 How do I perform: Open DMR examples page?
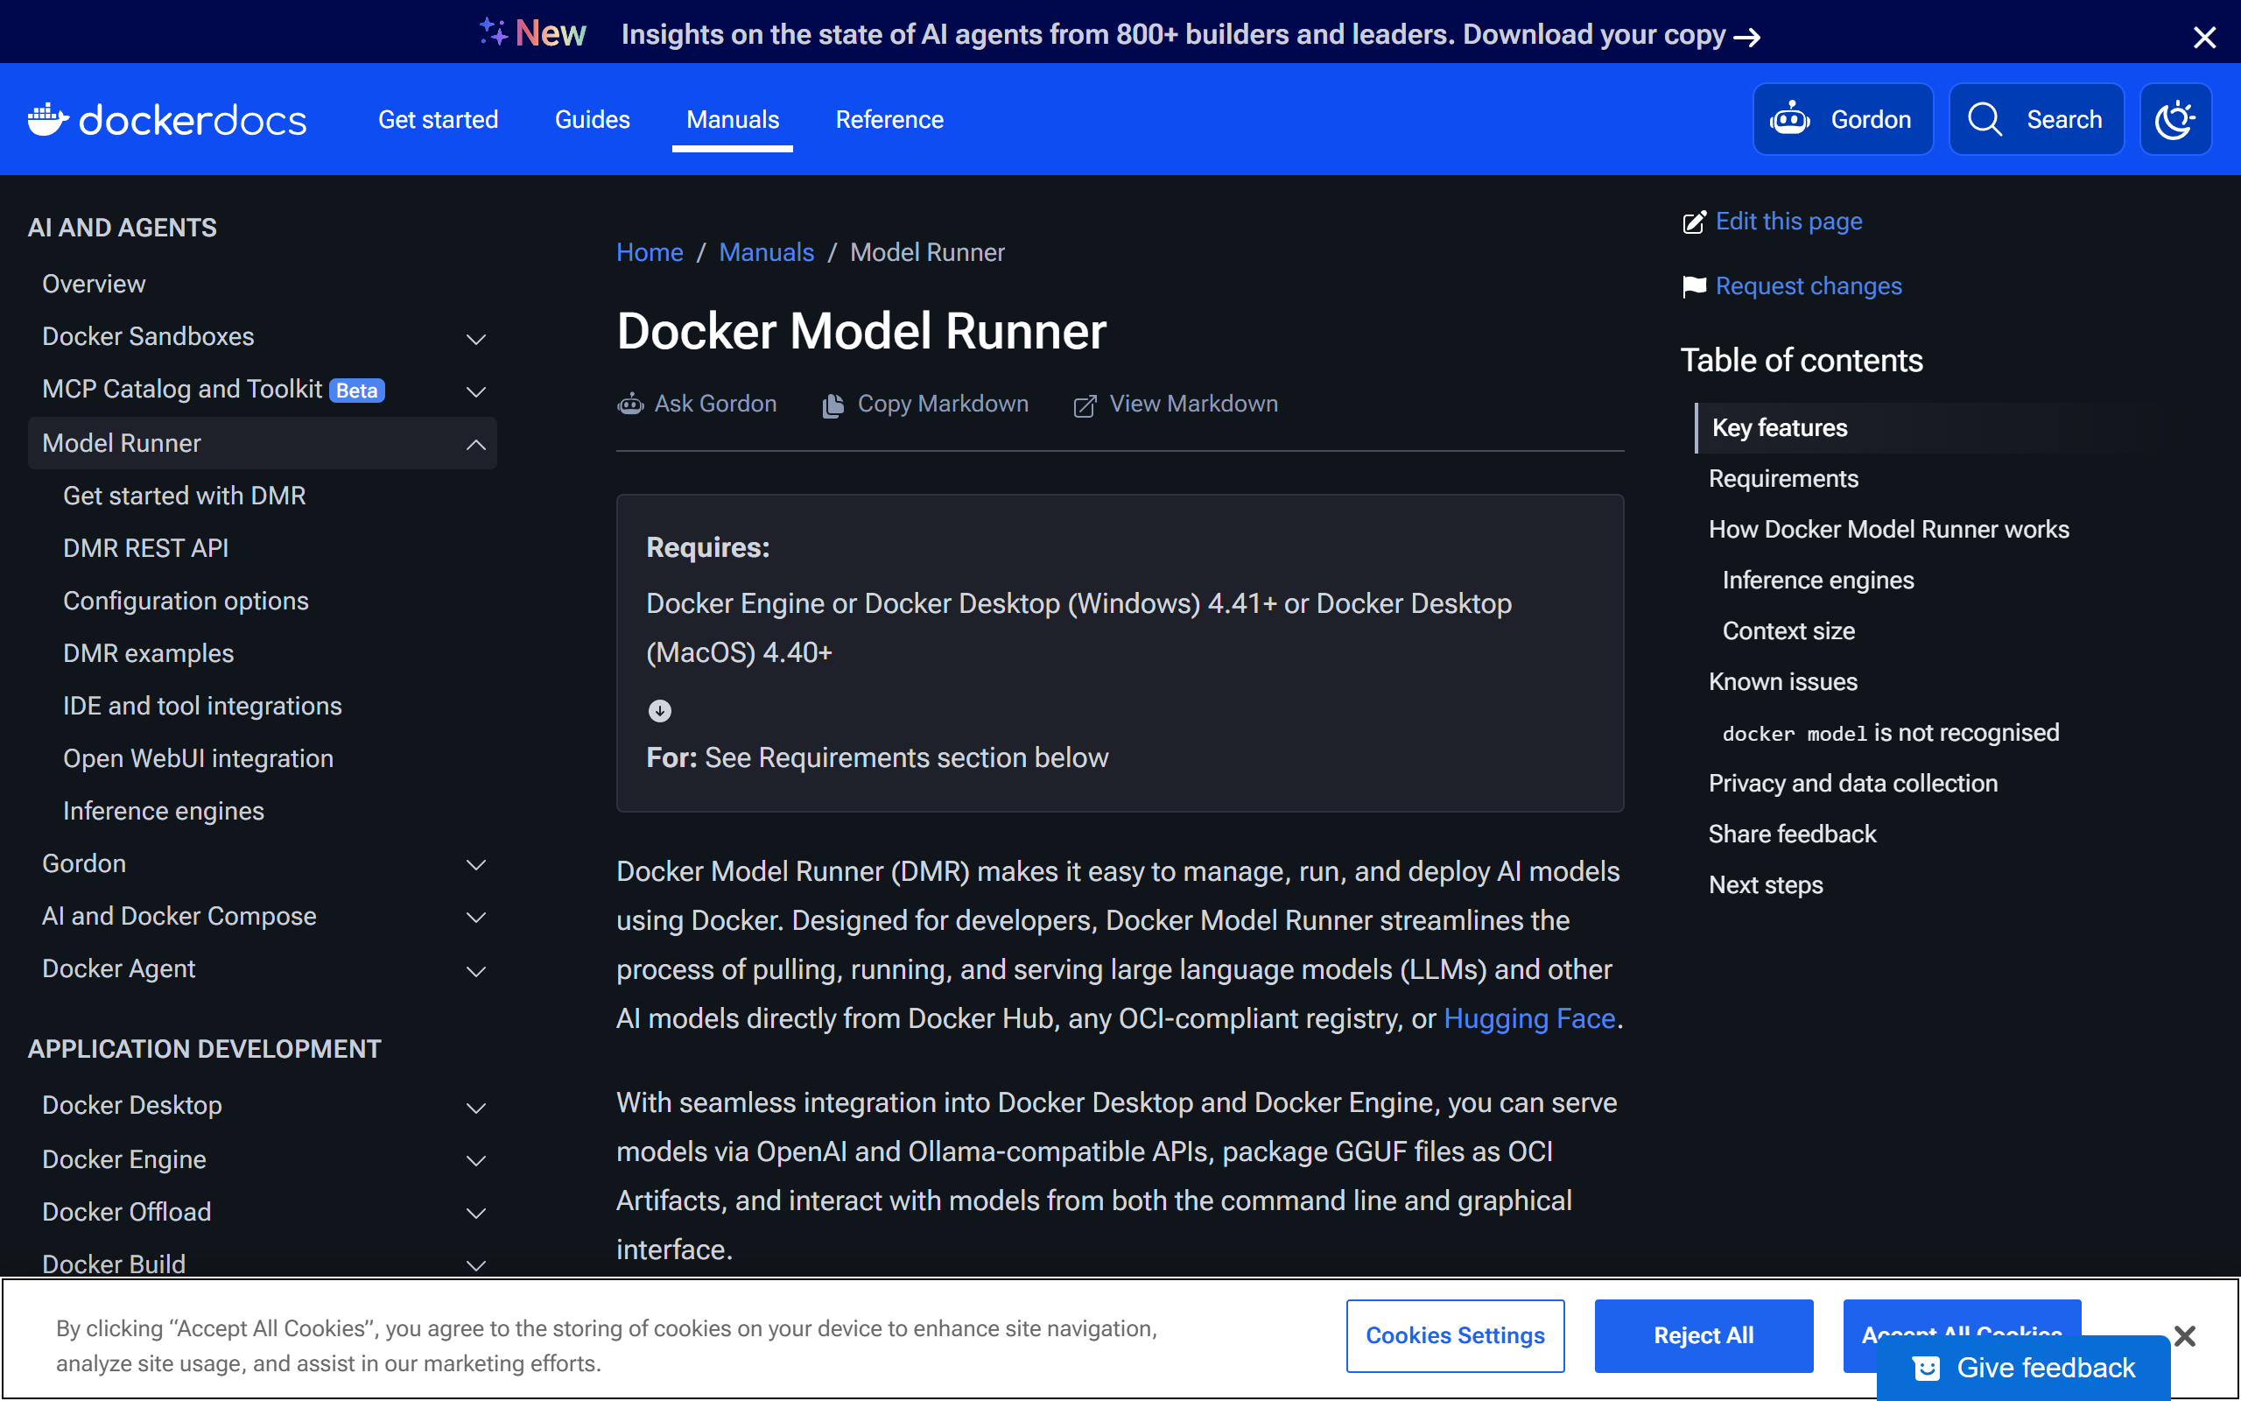pos(148,653)
